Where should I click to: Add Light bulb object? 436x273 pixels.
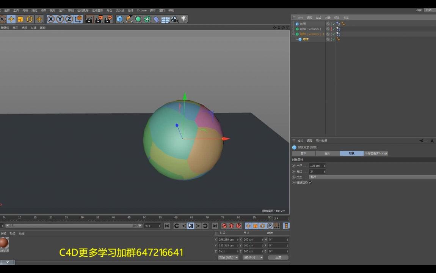coord(184,19)
